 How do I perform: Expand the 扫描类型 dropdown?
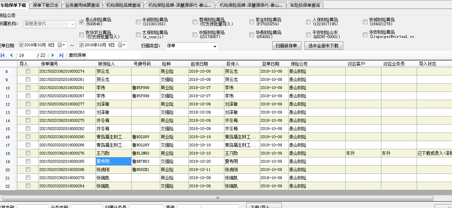click(x=215, y=46)
